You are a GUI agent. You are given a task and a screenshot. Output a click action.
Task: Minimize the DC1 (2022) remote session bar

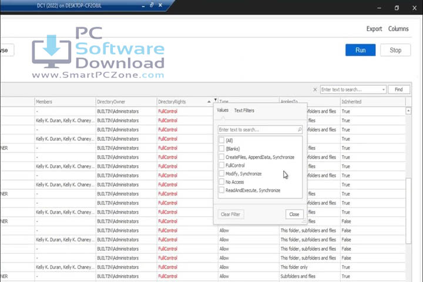pyautogui.click(x=143, y=6)
